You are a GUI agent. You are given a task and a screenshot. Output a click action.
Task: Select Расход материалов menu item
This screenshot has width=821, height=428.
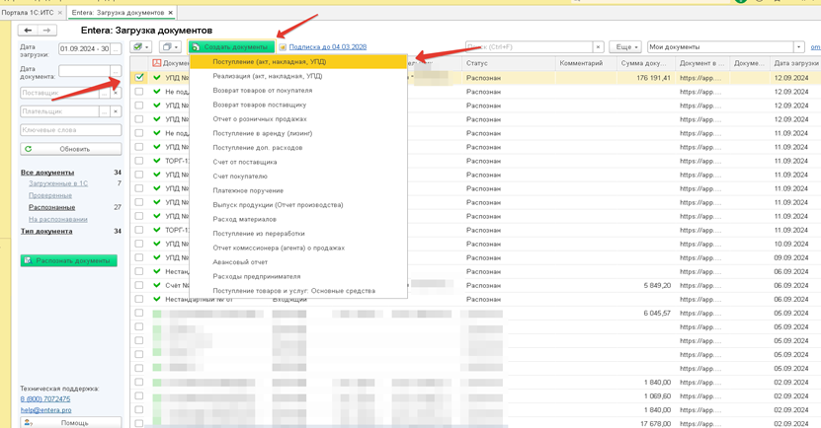pyautogui.click(x=298, y=220)
